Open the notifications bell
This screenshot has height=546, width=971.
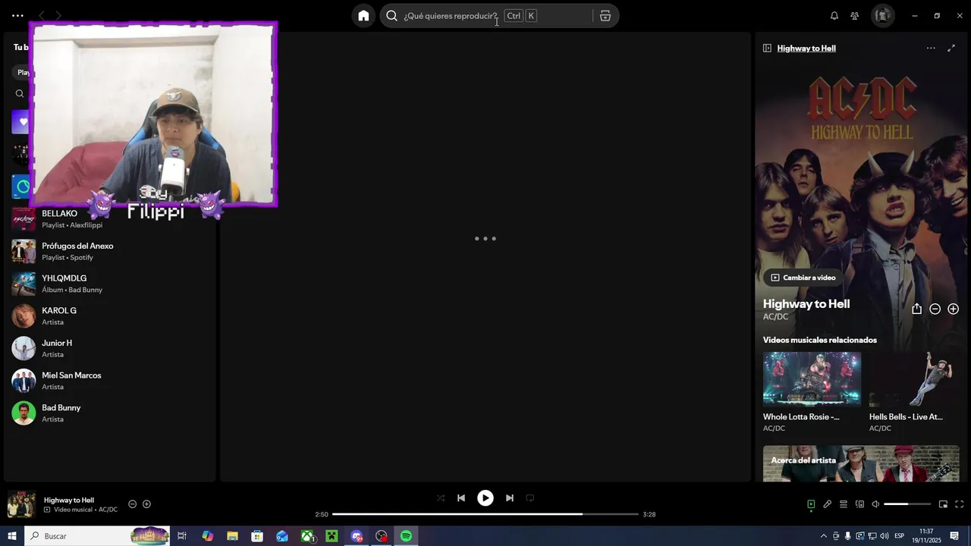[834, 16]
